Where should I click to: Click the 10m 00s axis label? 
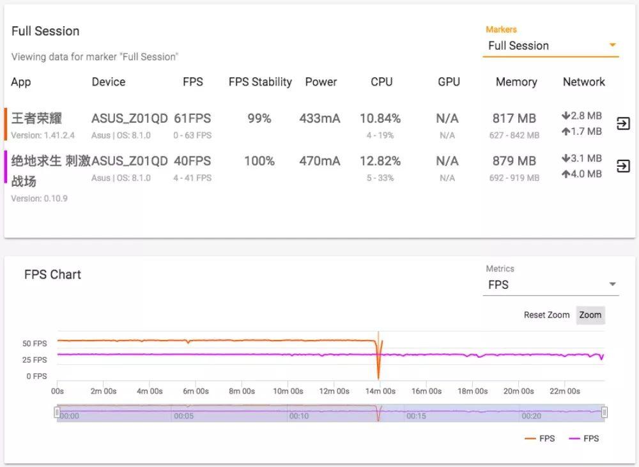(288, 391)
